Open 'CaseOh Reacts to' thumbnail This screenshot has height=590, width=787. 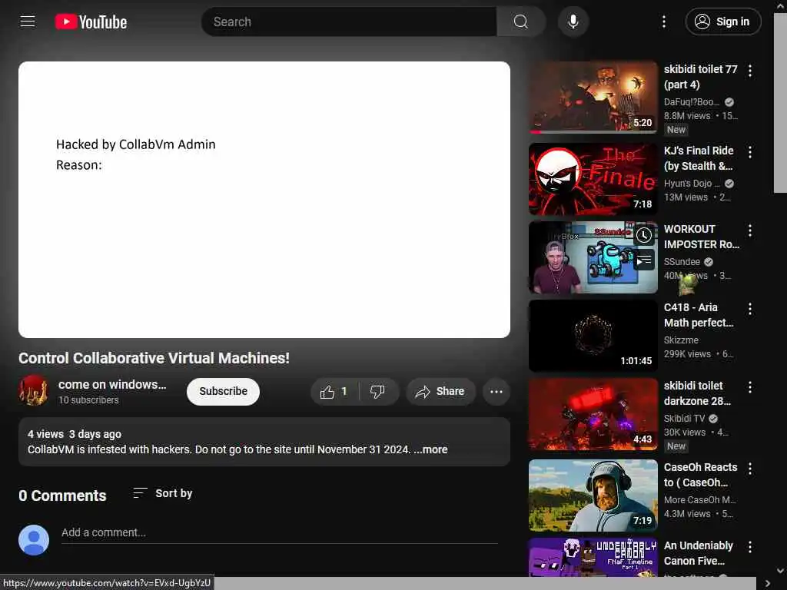(593, 496)
